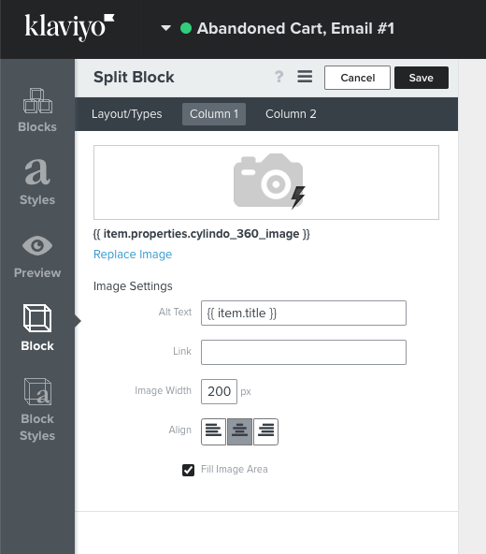Screen dimensions: 486x554
Task: Set image alignment to center
Action: coord(239,431)
